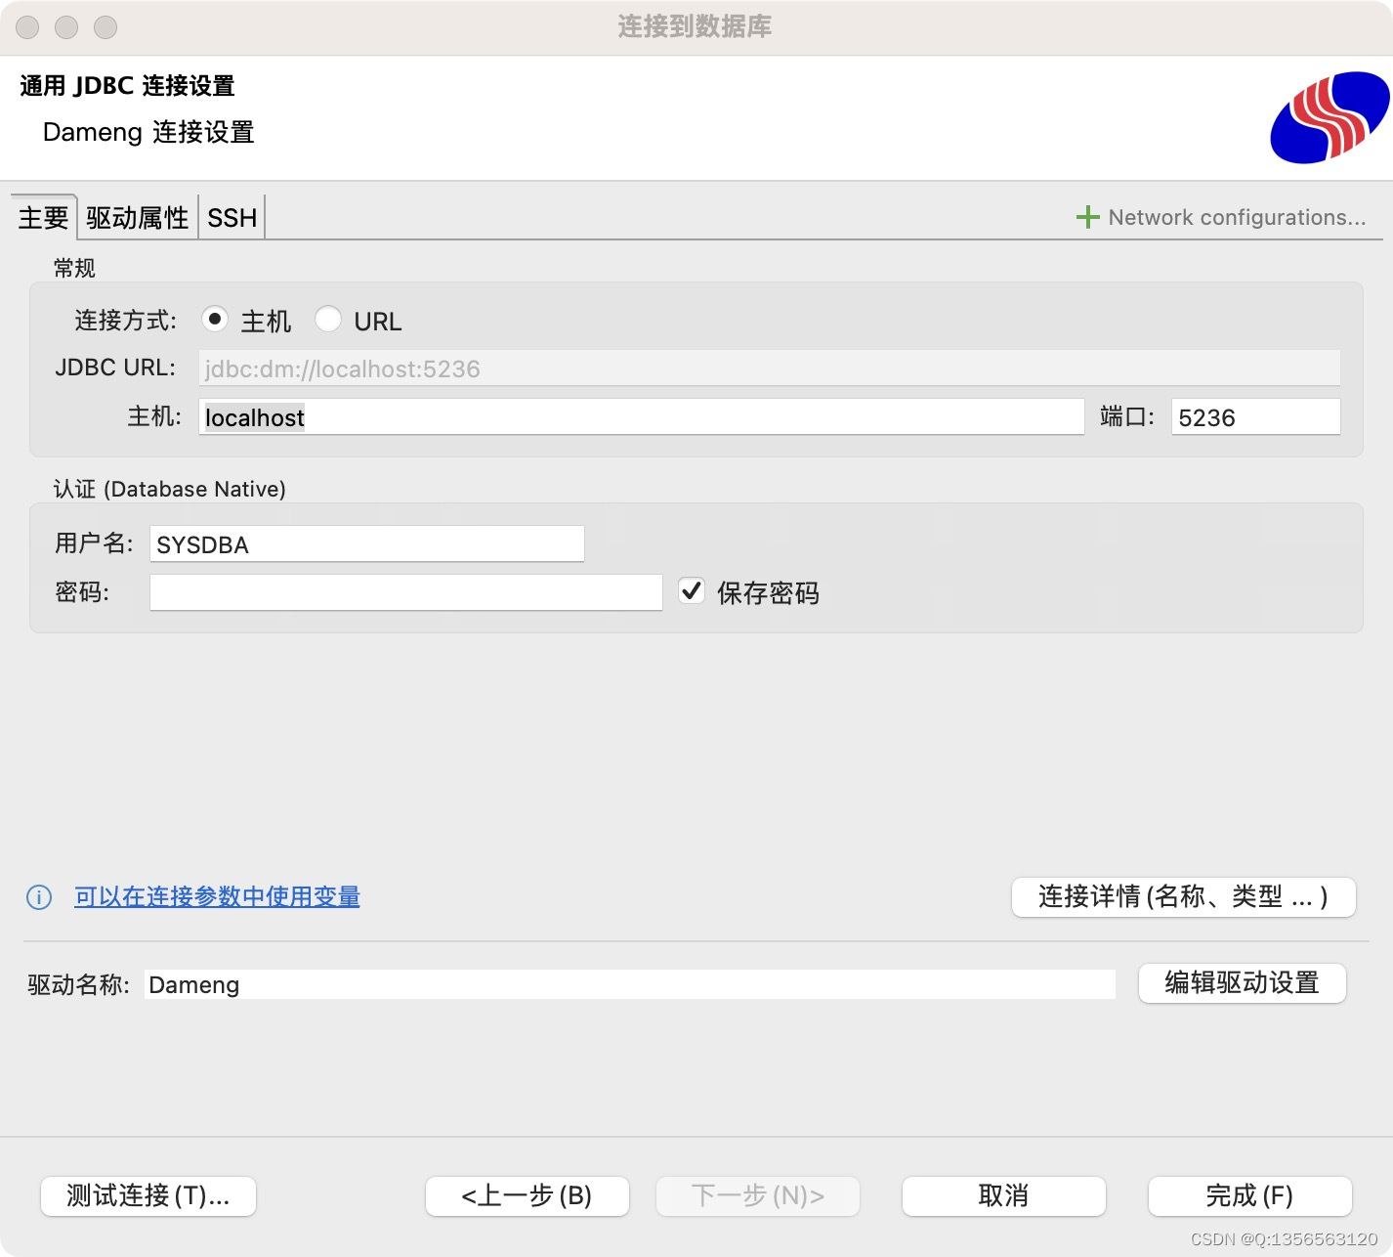The image size is (1393, 1257).
Task: Uncheck the 保存密码 checkbox
Action: click(691, 590)
